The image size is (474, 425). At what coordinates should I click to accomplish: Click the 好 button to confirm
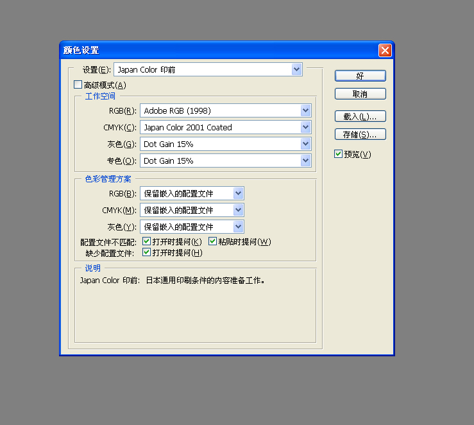[x=360, y=76]
